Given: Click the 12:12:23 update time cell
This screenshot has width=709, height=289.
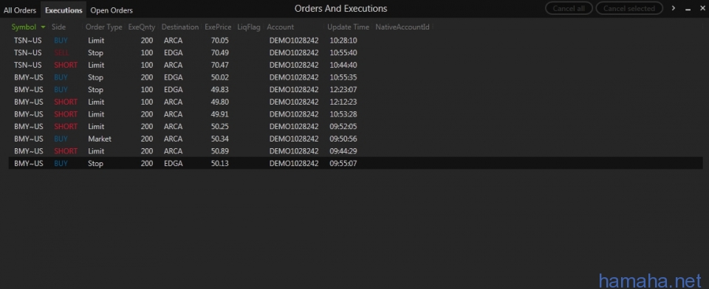Looking at the screenshot, I should 343,102.
